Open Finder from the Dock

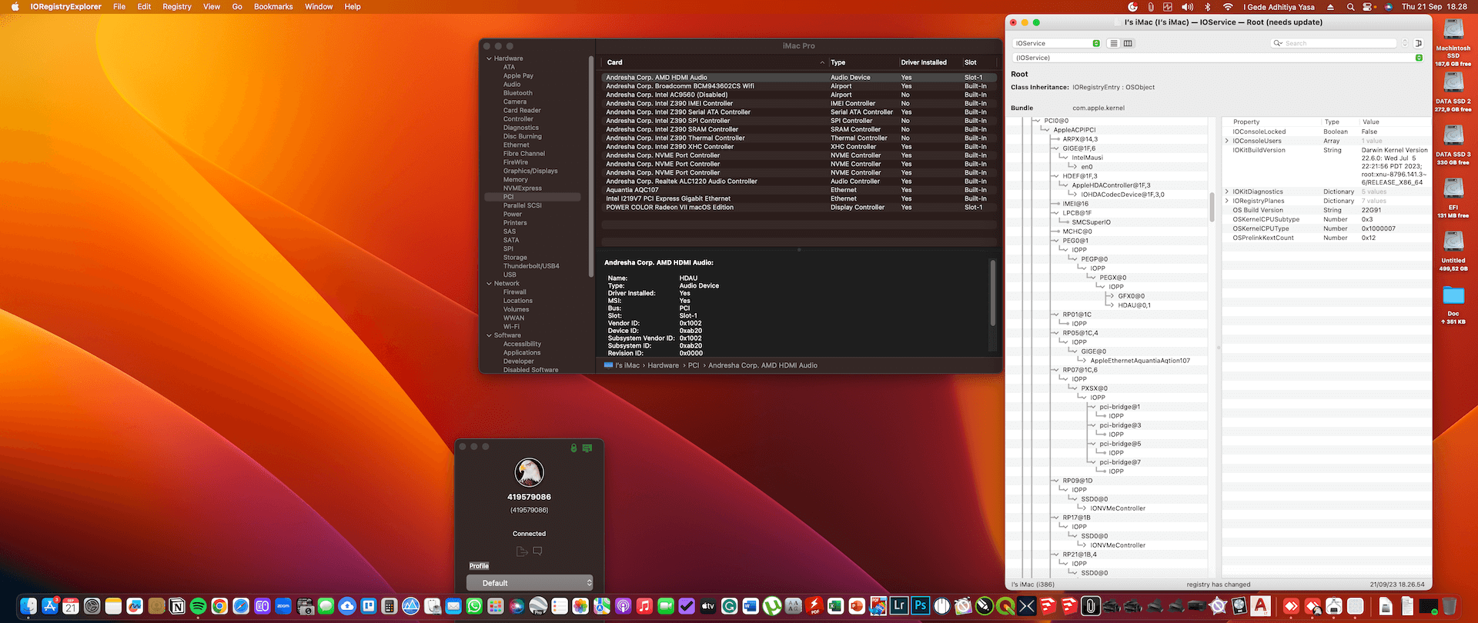[28, 606]
